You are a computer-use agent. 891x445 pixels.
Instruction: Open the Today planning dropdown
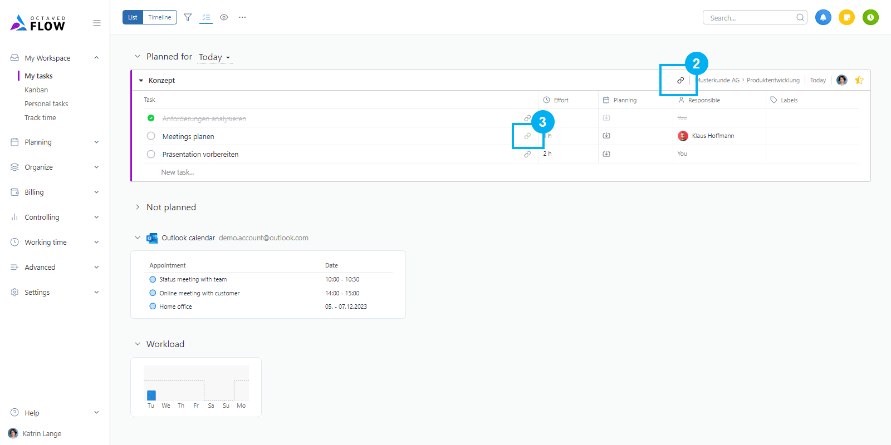tap(214, 57)
